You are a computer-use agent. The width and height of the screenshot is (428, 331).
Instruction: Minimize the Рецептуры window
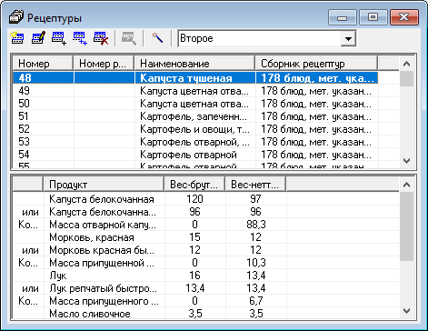(342, 17)
